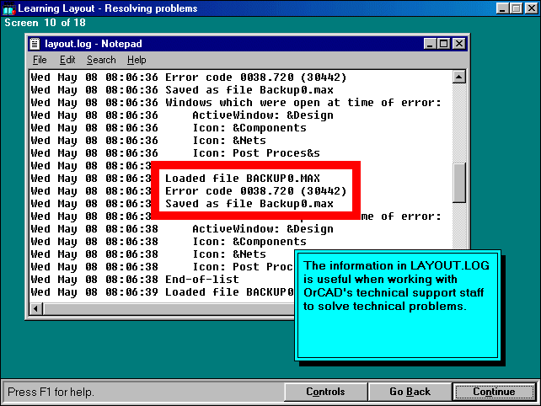Minimize the layout.log Notepad window
The height and width of the screenshot is (406, 541).
[431, 43]
